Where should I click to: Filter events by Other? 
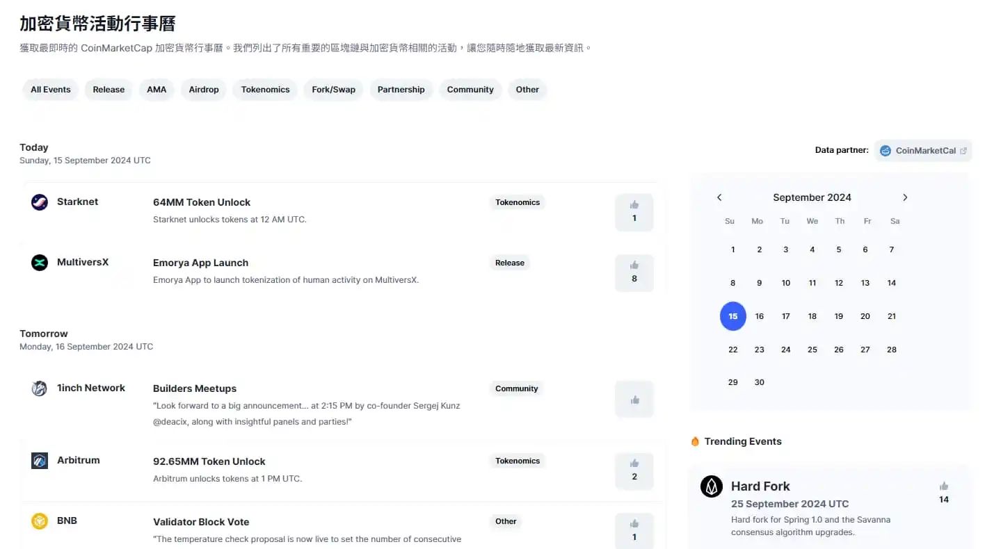(x=527, y=90)
